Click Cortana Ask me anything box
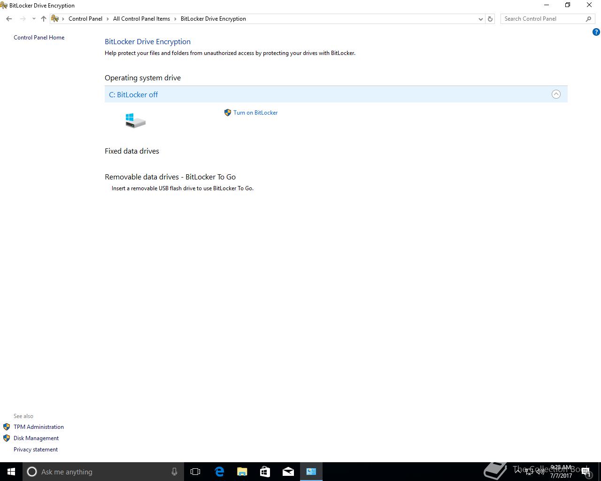This screenshot has height=481, width=601. pos(103,472)
